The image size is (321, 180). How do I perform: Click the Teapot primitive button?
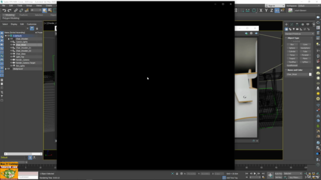click(x=292, y=58)
